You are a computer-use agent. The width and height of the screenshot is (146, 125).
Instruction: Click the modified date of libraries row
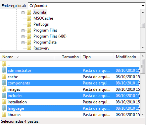(x=128, y=115)
